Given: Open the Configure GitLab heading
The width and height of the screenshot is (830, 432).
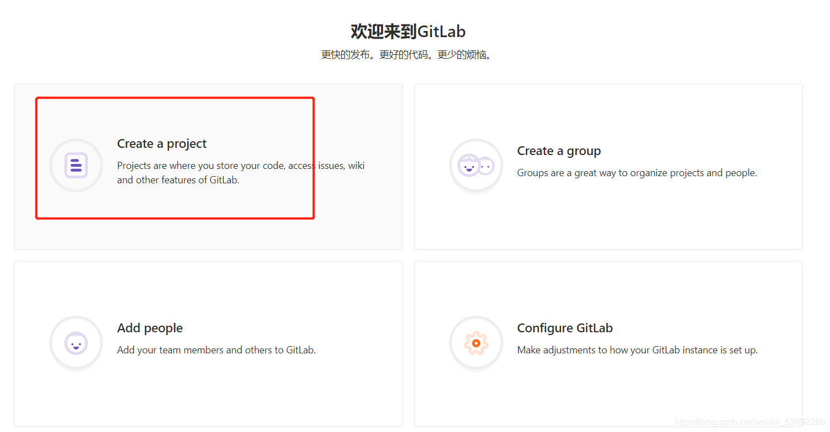Looking at the screenshot, I should click(565, 328).
